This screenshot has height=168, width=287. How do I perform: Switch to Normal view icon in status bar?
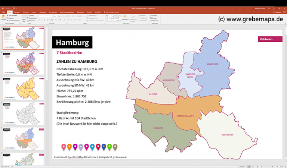249,167
